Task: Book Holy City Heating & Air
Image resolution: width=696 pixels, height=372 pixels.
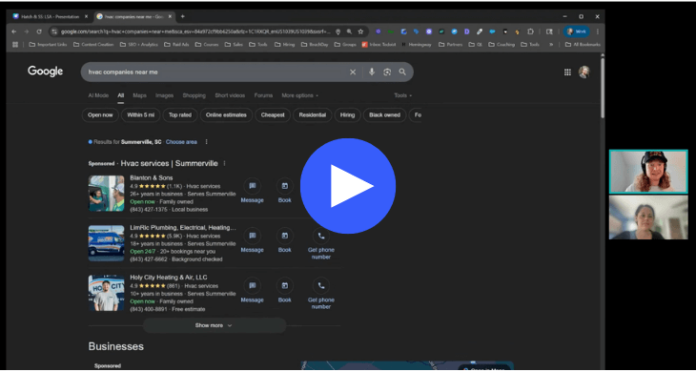Action: [284, 290]
